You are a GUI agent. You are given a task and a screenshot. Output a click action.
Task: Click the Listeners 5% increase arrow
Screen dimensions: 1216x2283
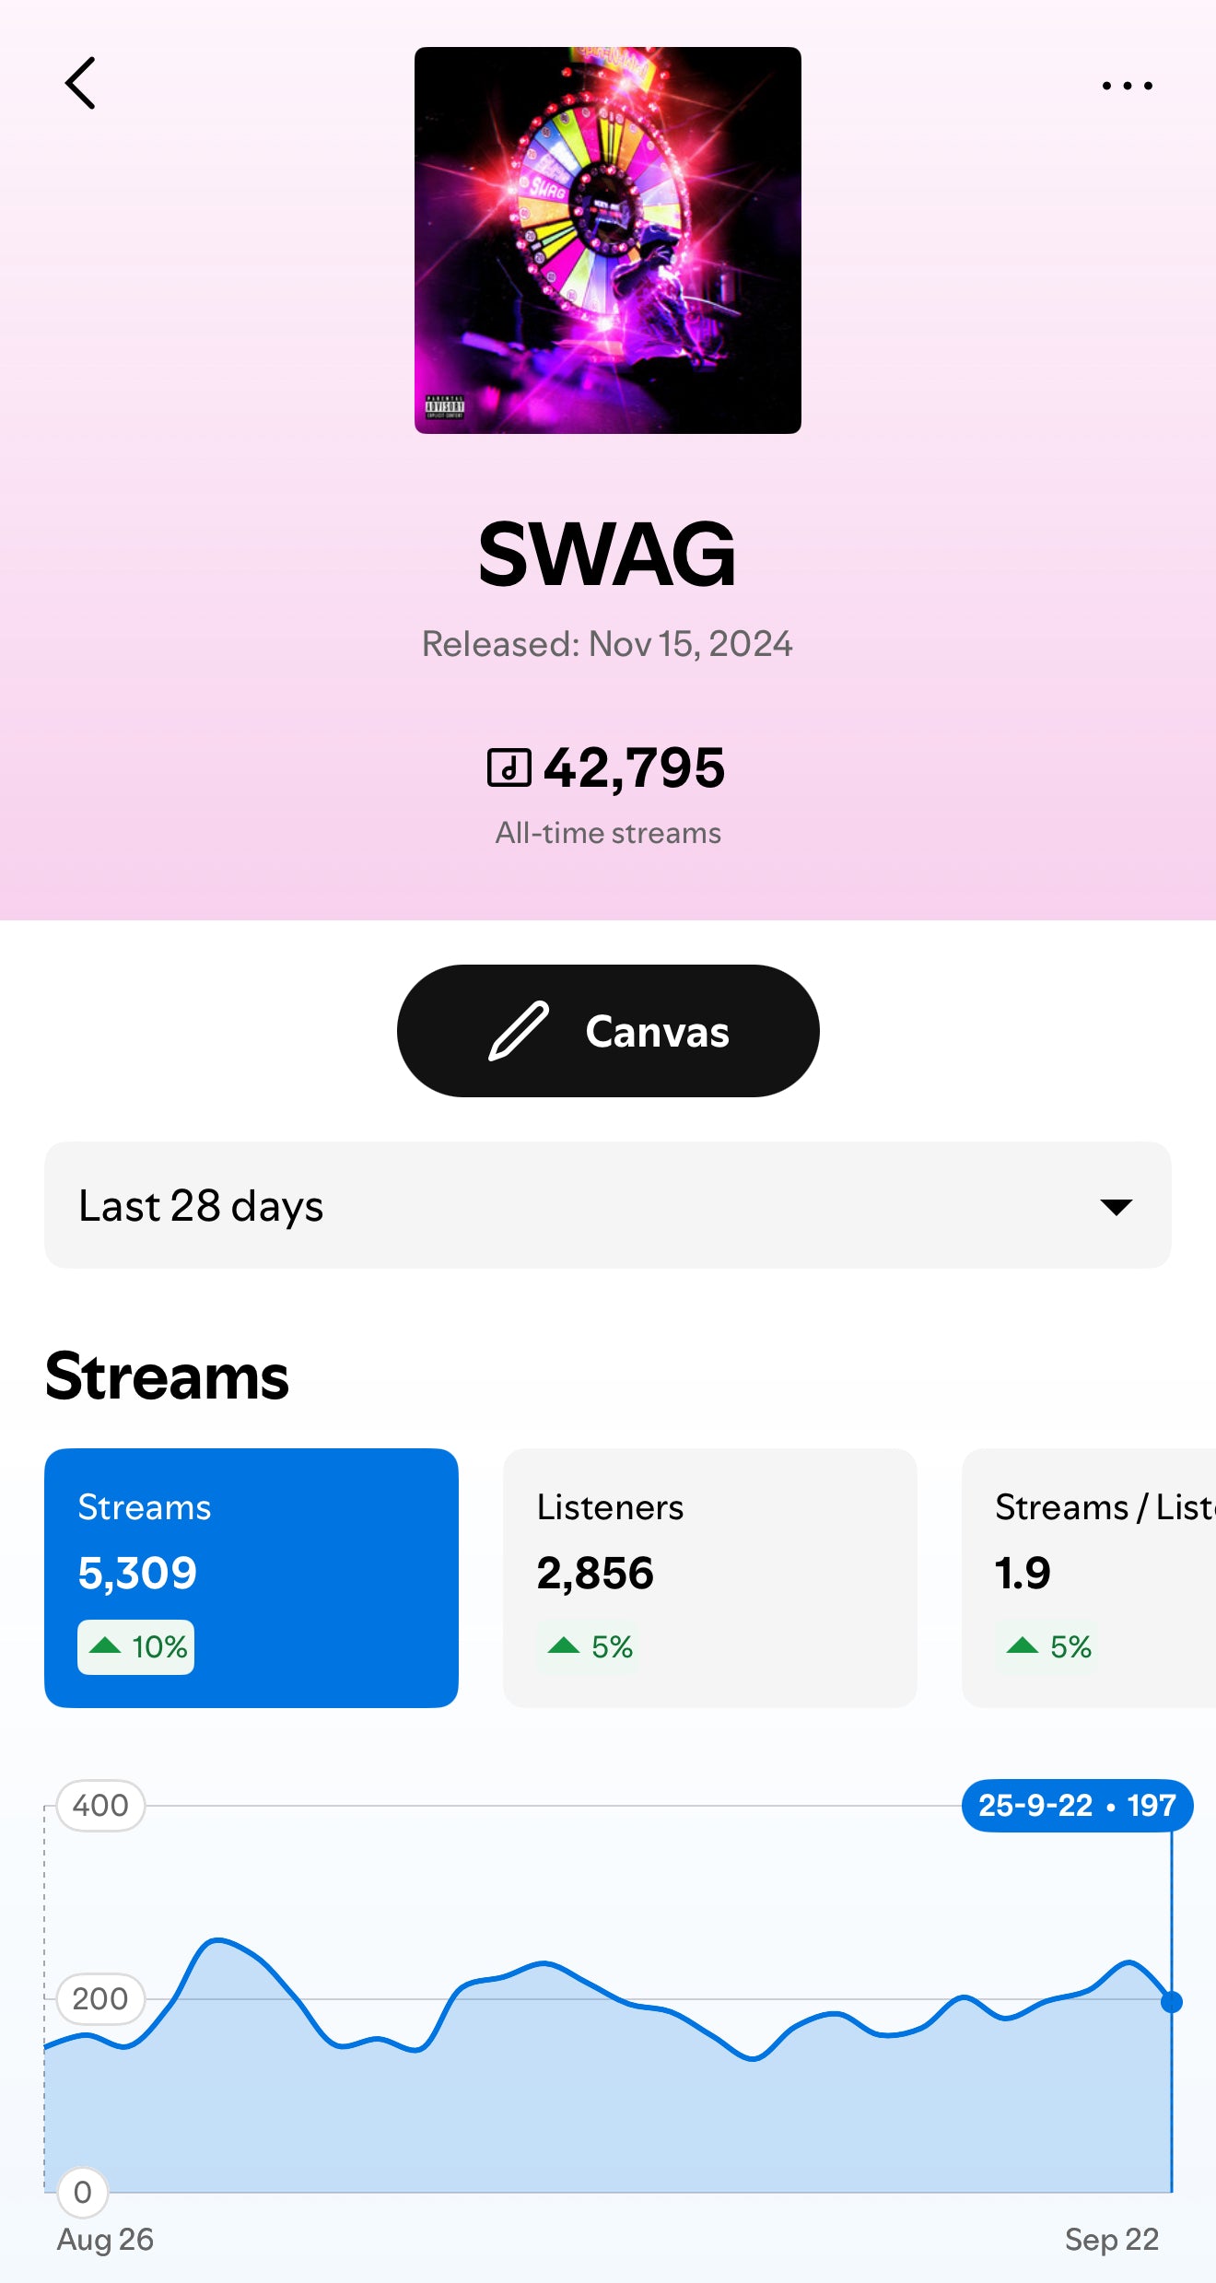[564, 1645]
